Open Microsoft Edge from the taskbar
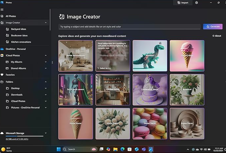The height and width of the screenshot is (153, 226). (x=123, y=149)
